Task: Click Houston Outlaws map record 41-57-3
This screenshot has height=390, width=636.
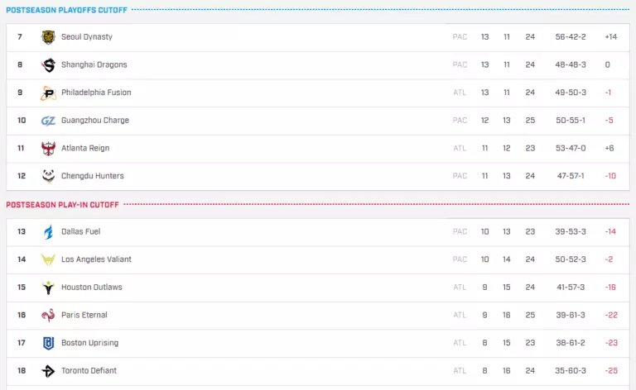Action: (x=571, y=288)
